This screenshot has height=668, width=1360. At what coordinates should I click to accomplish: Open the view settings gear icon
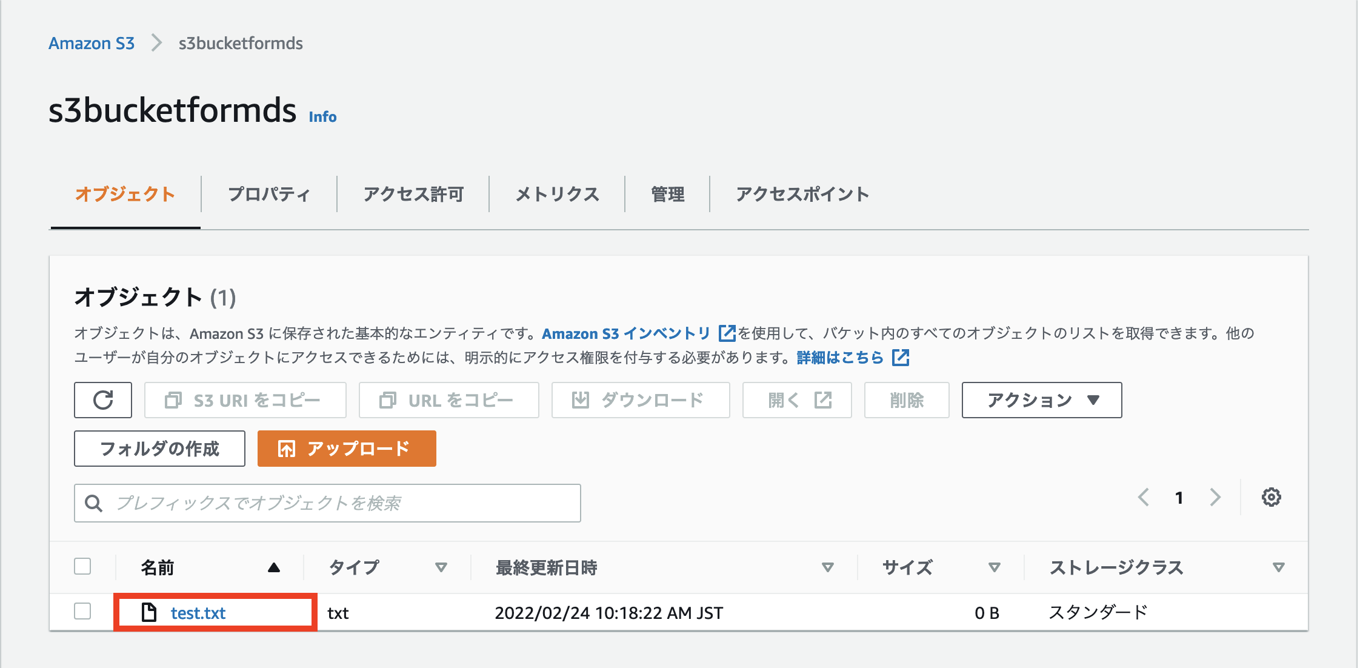[x=1271, y=497]
